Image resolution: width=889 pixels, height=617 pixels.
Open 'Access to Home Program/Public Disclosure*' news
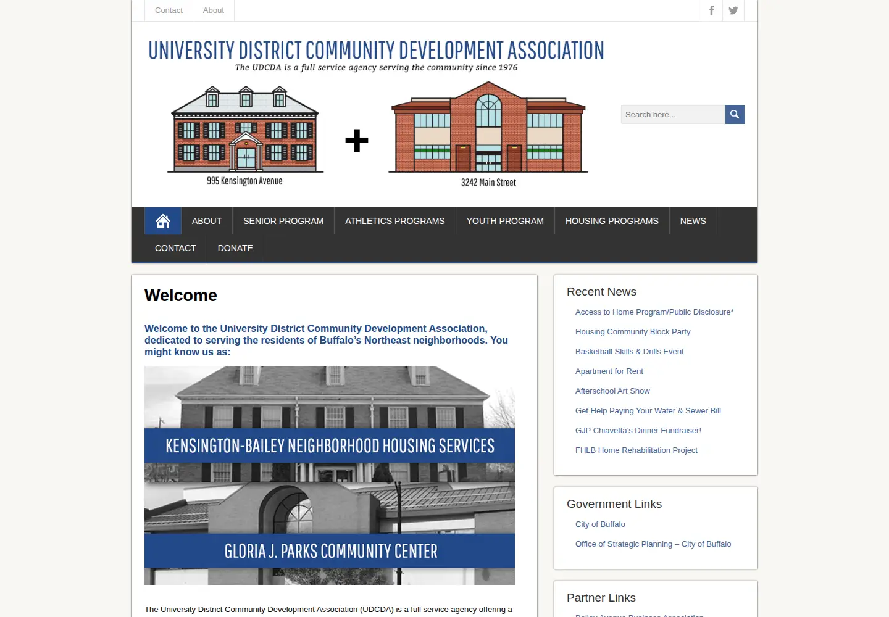pyautogui.click(x=654, y=312)
